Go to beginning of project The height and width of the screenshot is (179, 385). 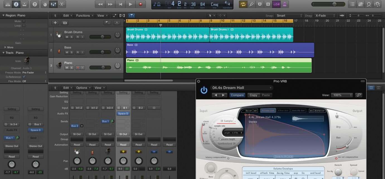120,4
